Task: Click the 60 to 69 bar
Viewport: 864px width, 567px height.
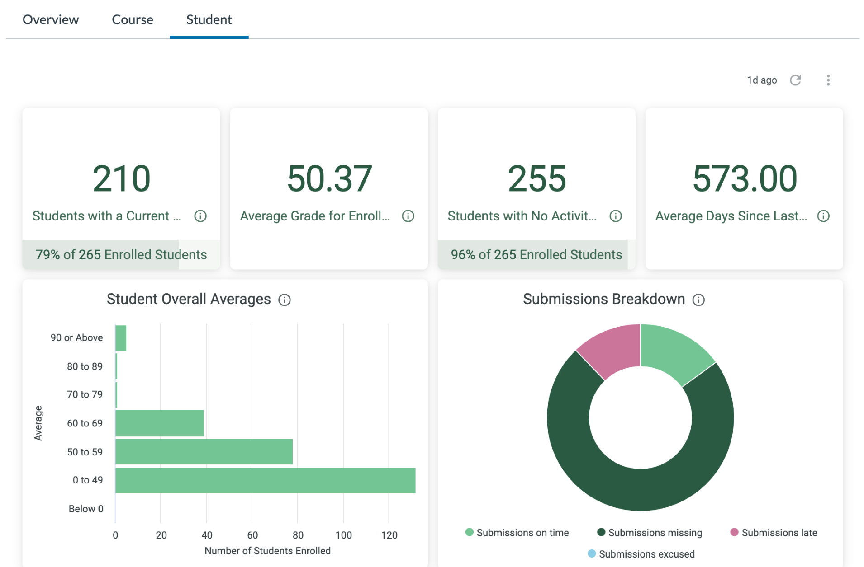Action: coord(159,423)
